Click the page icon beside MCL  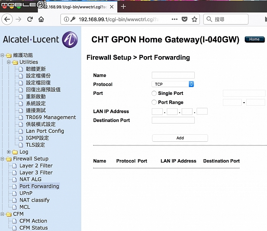14,207
